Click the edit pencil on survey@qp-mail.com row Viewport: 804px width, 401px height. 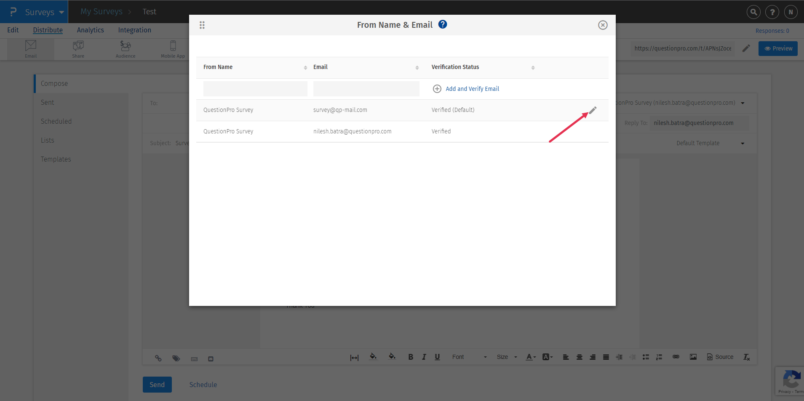click(x=593, y=110)
